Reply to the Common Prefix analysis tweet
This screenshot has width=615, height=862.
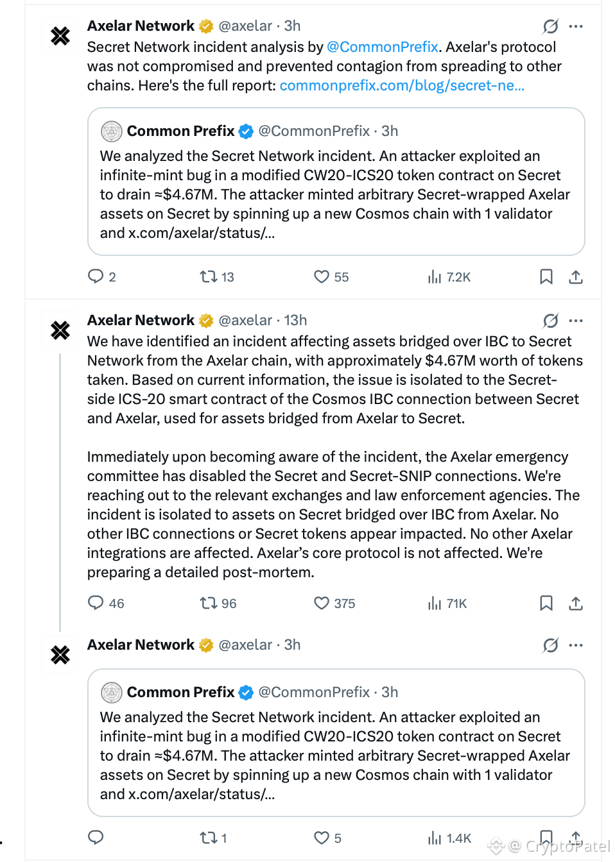[x=96, y=276]
